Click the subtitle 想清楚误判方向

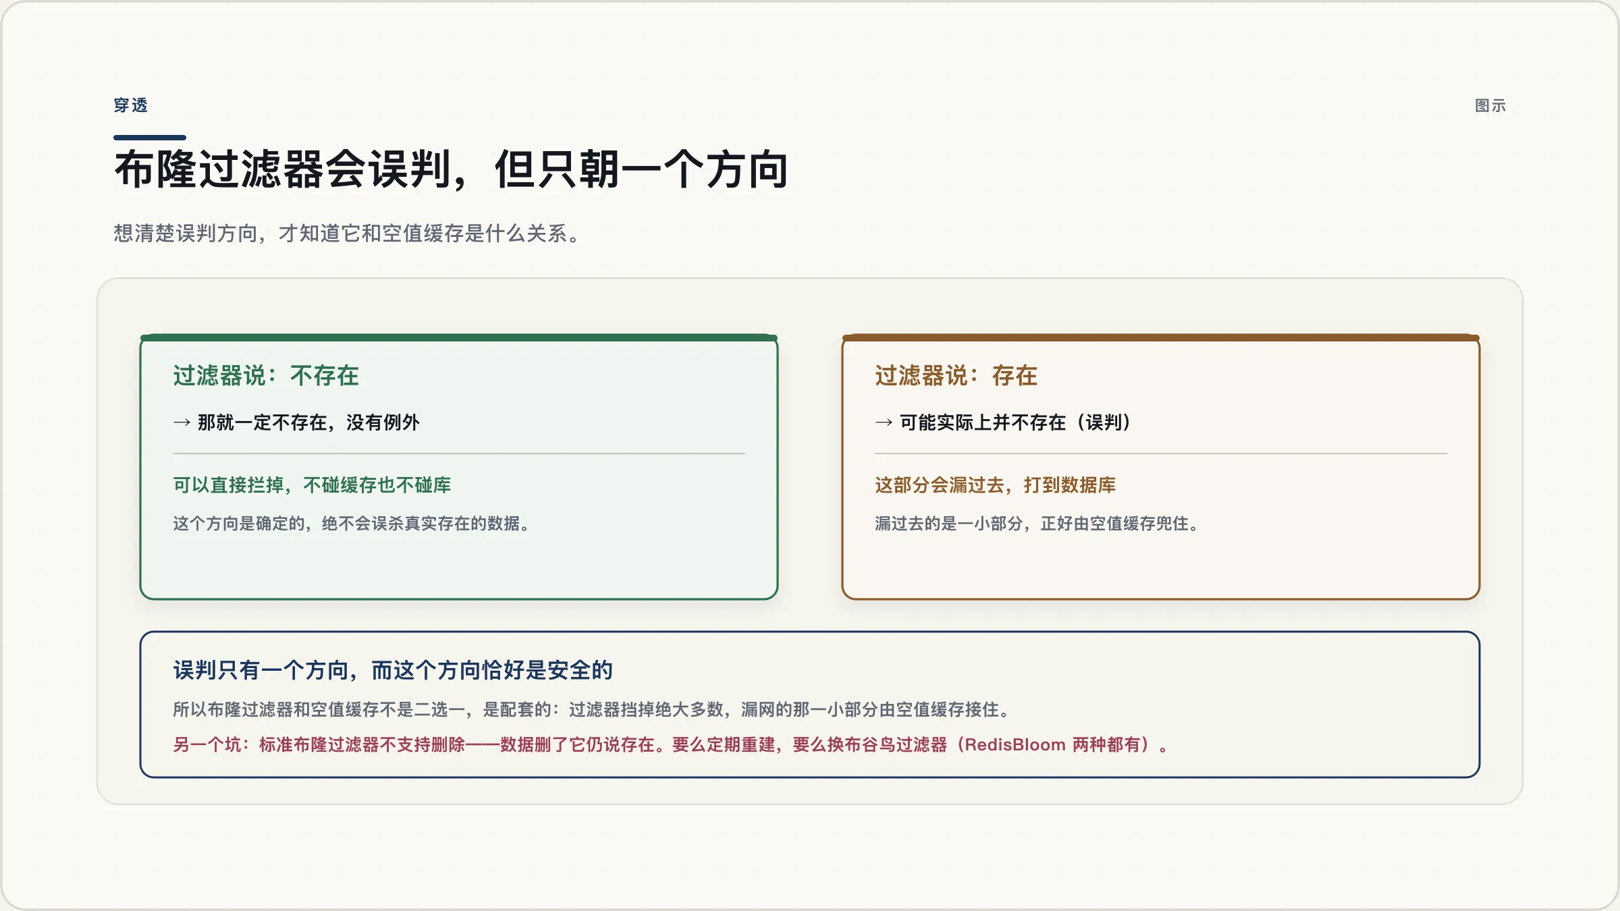click(186, 233)
